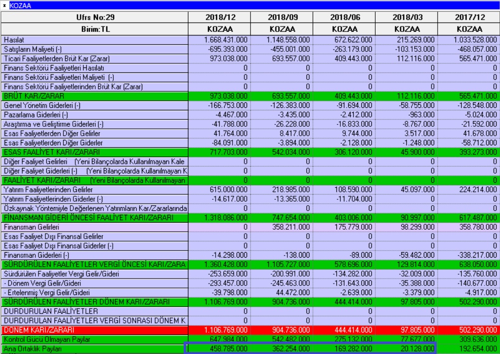Click the red 904.736.000 DÖNEM KARI cell
This screenshot has width=500, height=354.
pos(282,330)
